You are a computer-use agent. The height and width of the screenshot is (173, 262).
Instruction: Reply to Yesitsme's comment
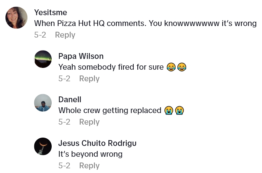[65, 35]
